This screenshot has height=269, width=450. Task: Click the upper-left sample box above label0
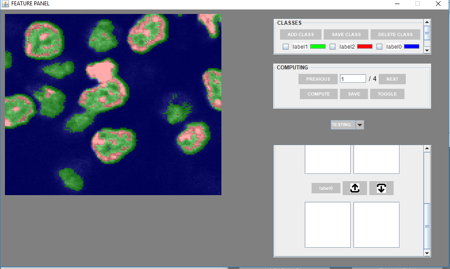pos(328,160)
